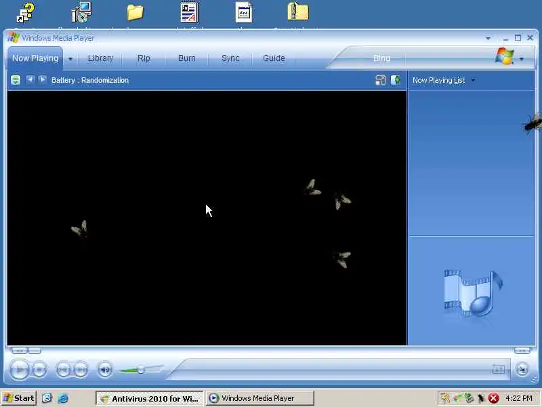Click the right corner tab above skin button
Viewport: 542px width, 407px height.
pos(522,351)
